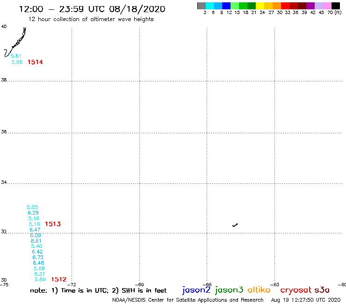Click the wave height value 6.09
This screenshot has width=346, height=304.
(x=36, y=235)
